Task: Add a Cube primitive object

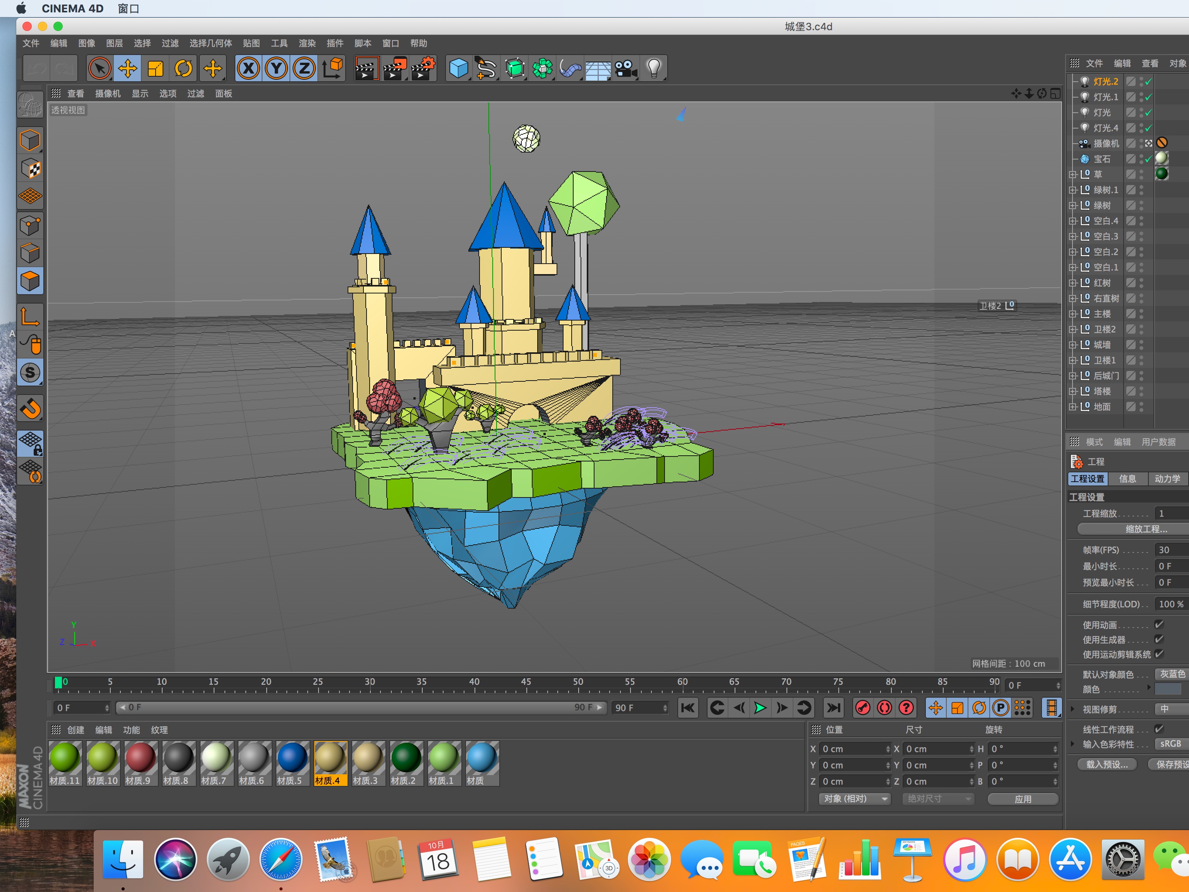Action: pos(459,68)
